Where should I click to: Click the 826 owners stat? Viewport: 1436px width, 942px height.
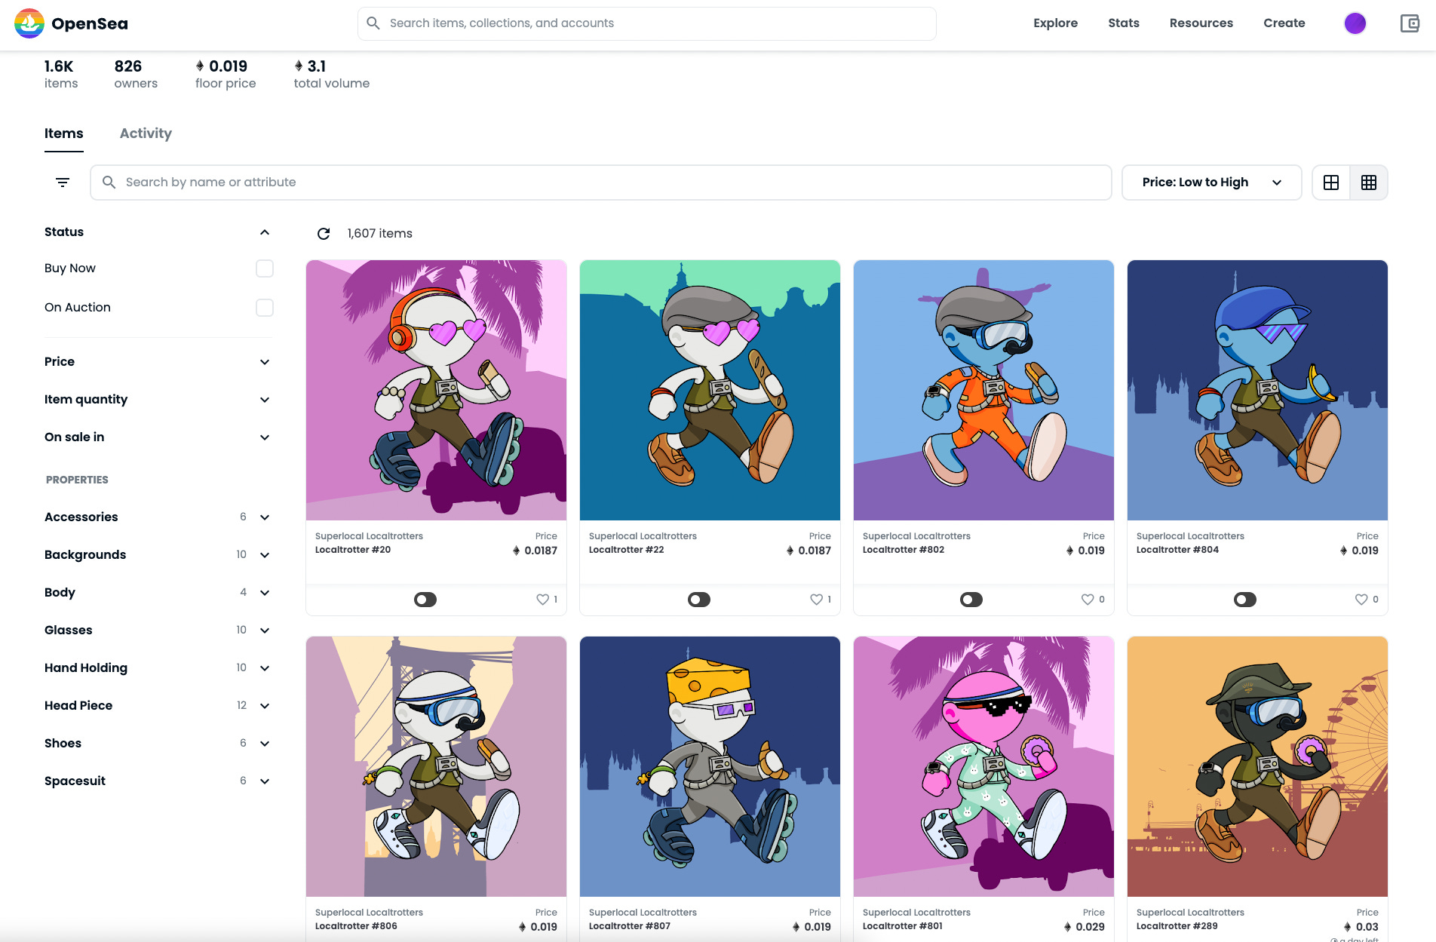(136, 75)
